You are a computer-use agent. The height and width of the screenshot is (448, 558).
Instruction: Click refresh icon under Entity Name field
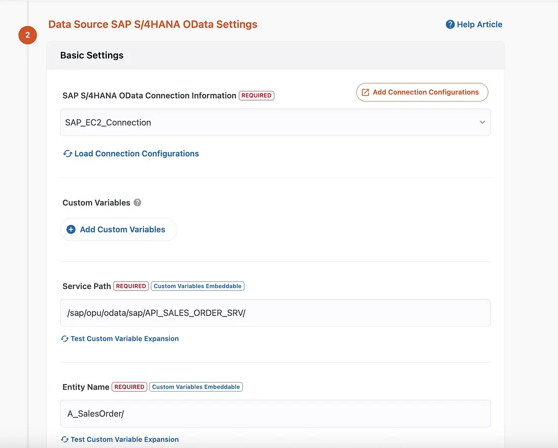pyautogui.click(x=65, y=439)
